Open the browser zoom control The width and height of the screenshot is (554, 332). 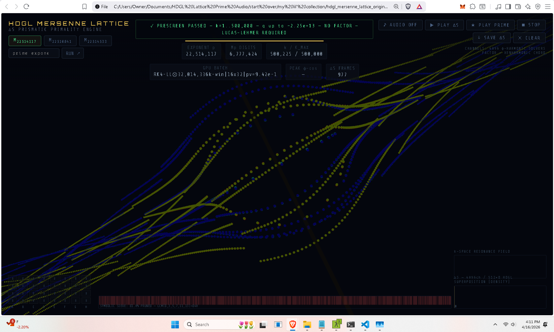(396, 7)
